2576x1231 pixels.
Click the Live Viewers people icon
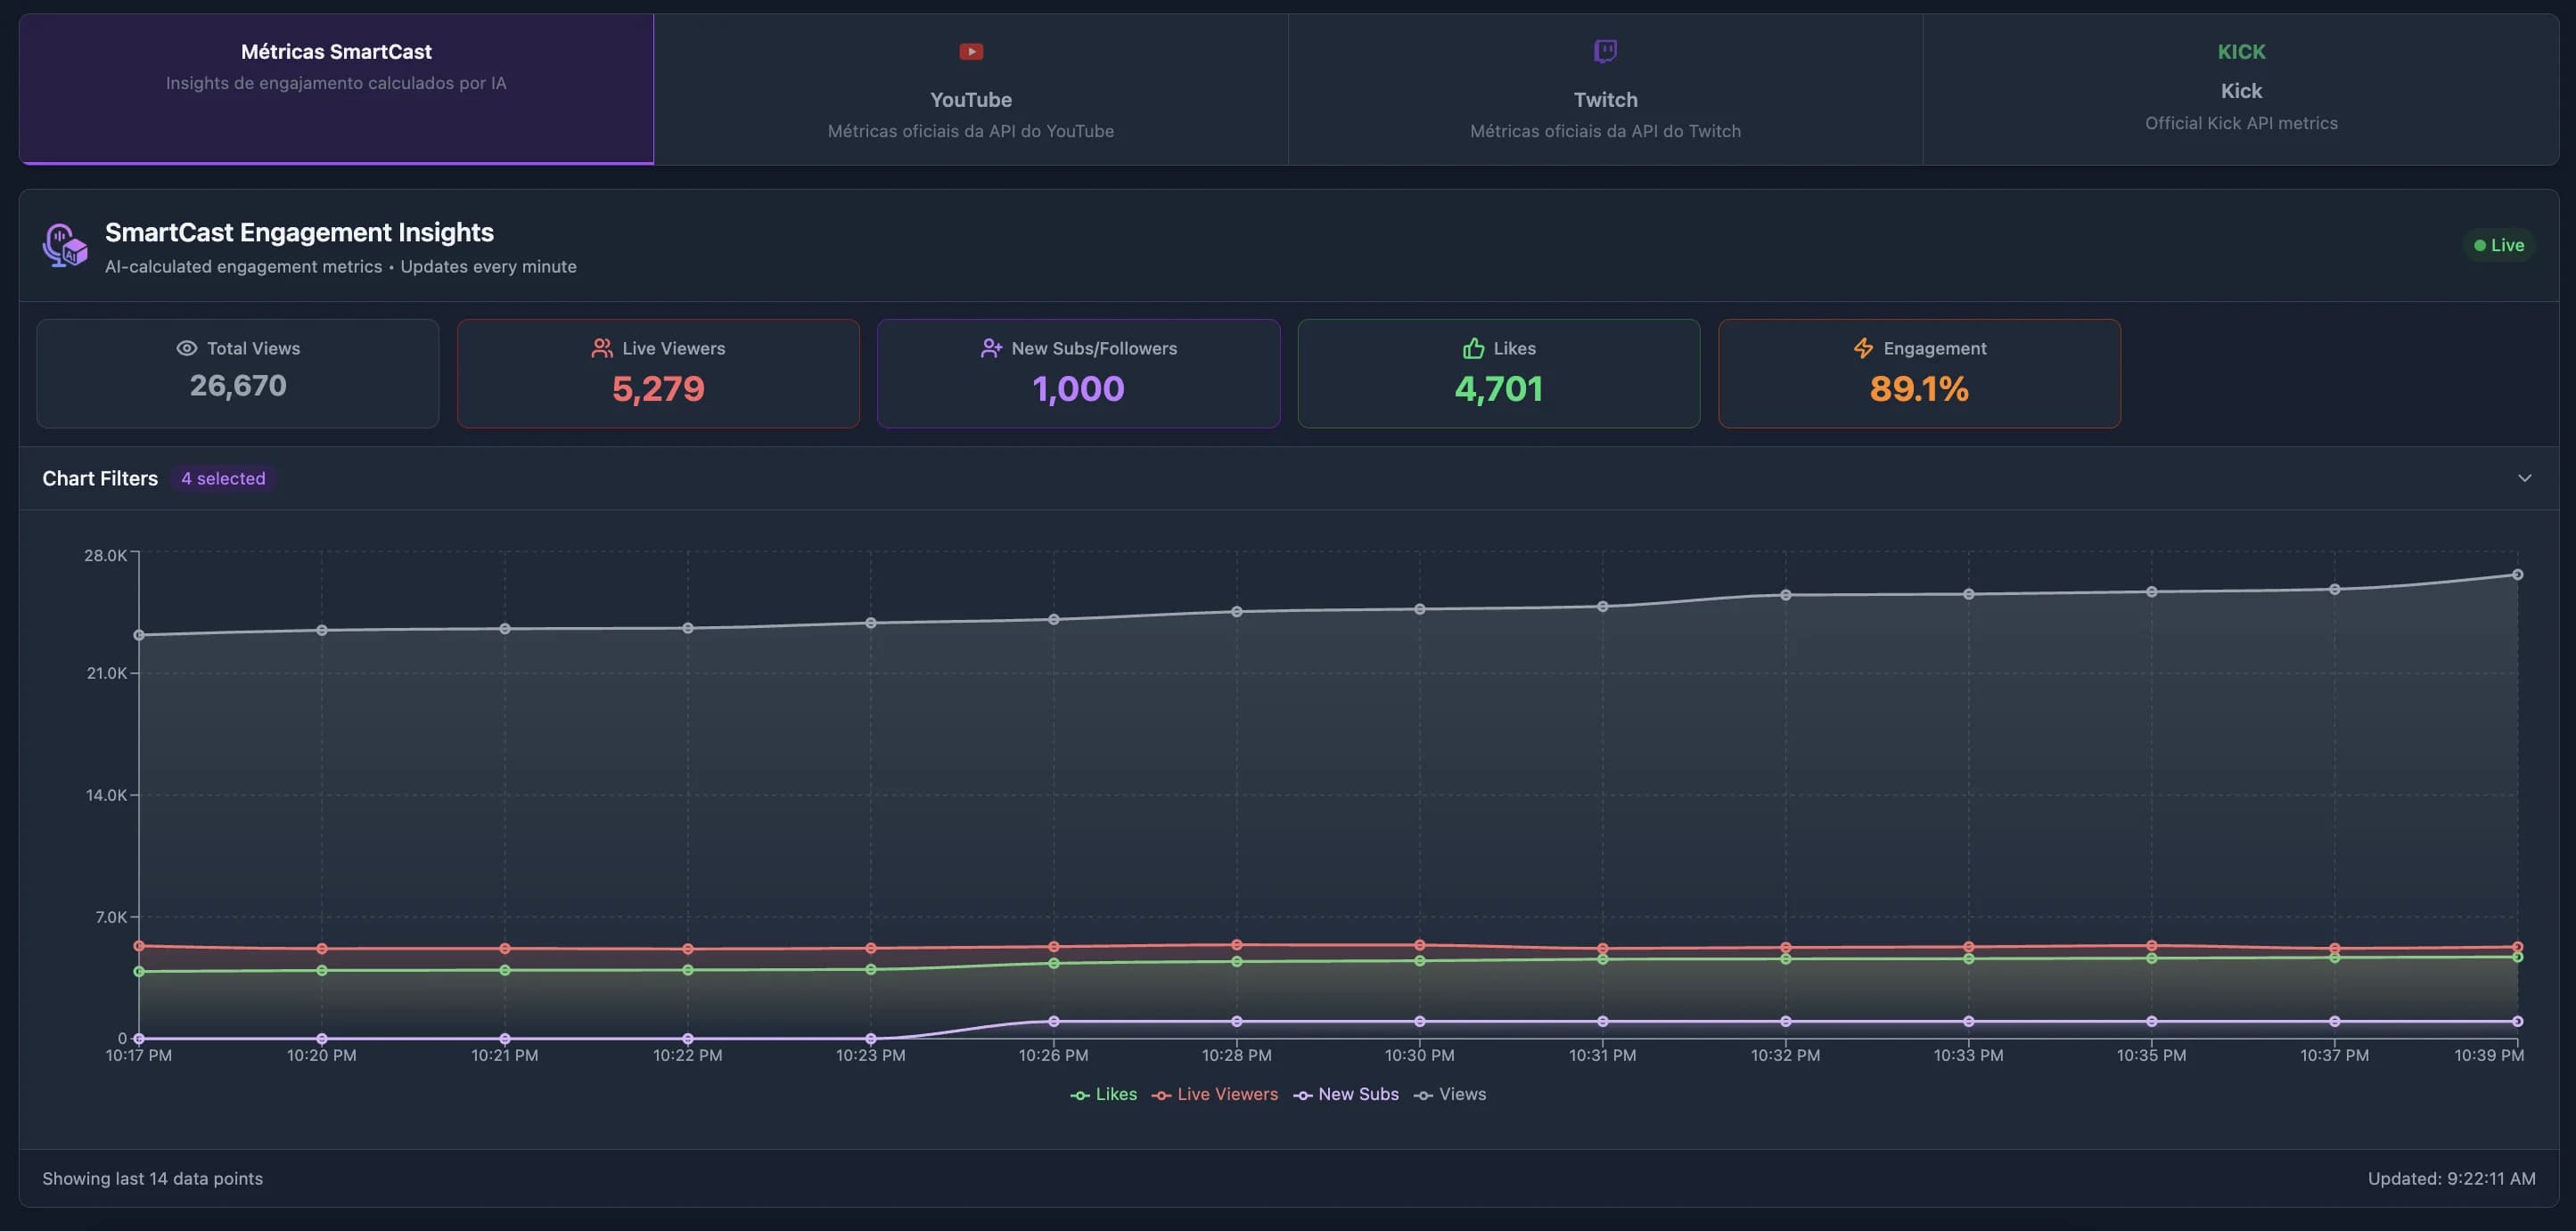pos(602,347)
